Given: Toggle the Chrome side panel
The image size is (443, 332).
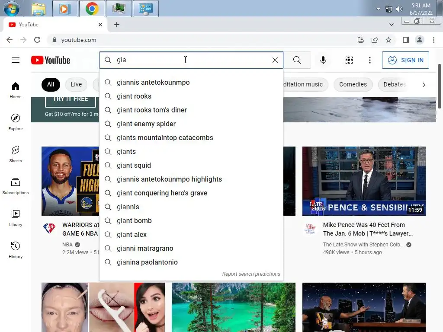Looking at the screenshot, I should click(406, 40).
